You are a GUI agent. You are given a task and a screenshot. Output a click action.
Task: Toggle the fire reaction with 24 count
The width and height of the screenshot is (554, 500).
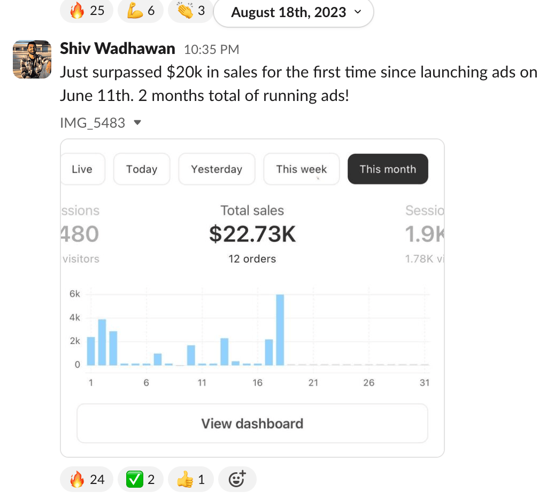click(87, 479)
